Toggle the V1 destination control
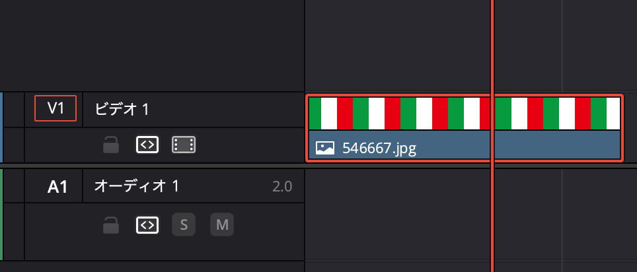 56,109
